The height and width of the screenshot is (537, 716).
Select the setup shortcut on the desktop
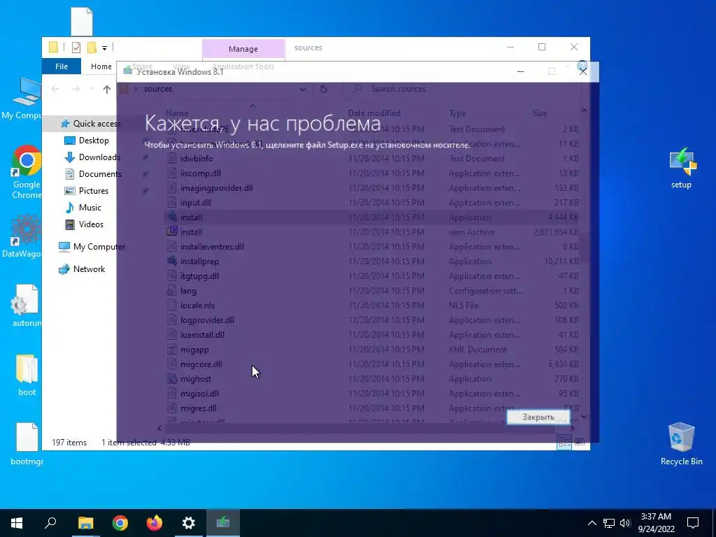(x=681, y=168)
